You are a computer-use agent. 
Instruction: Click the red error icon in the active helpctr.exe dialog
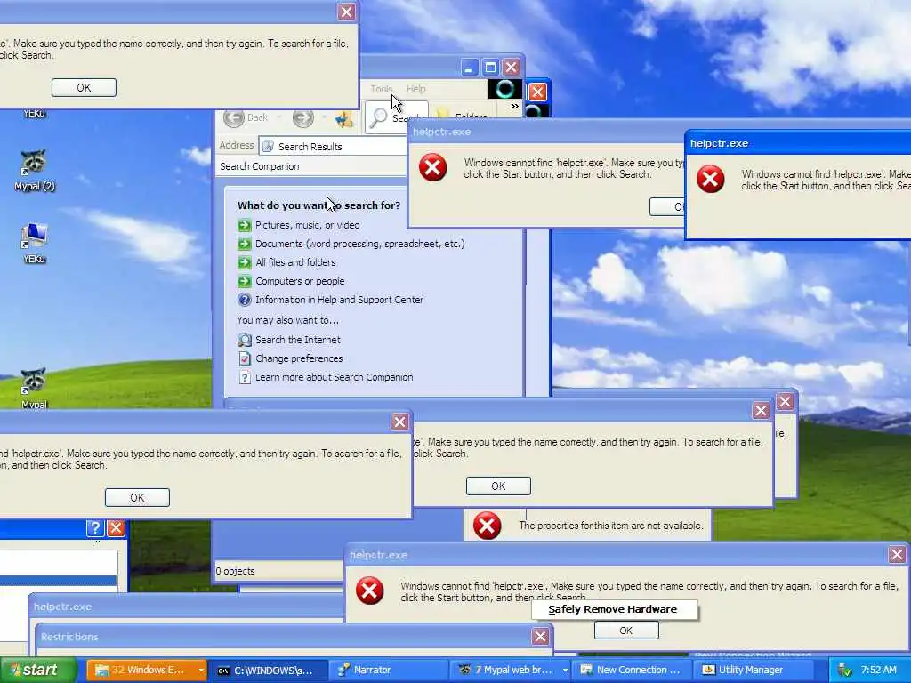coord(711,179)
